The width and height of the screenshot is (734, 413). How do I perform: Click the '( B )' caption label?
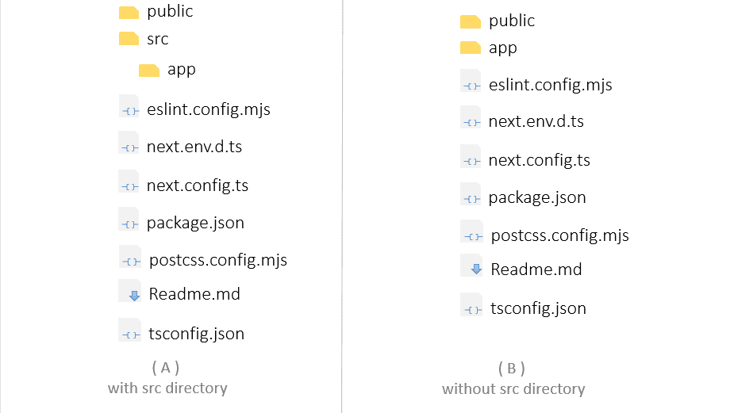512,369
